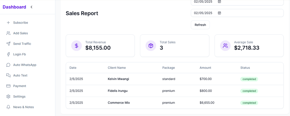Click completed badge for Commerce Mix
The height and width of the screenshot is (116, 290).
249,103
